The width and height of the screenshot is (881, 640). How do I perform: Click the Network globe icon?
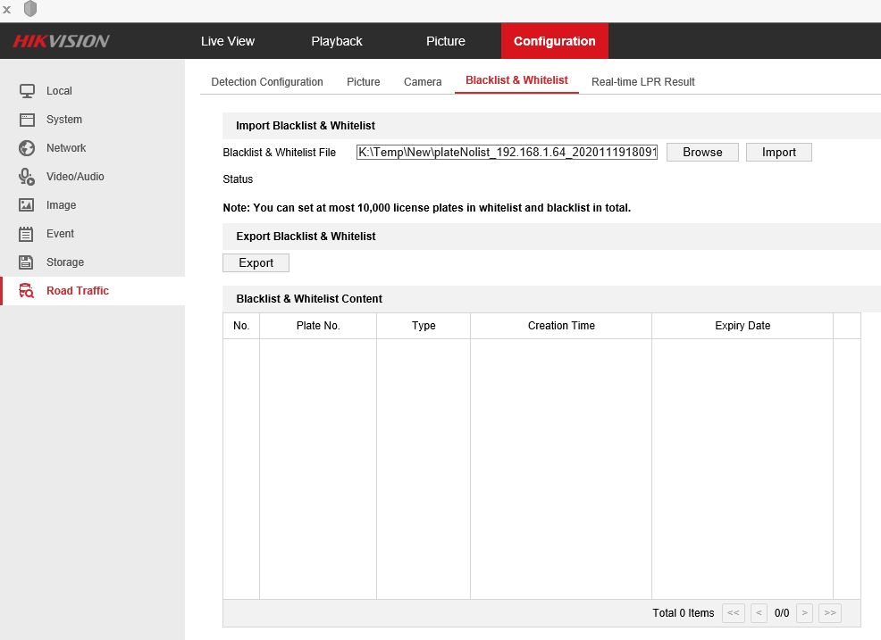(27, 148)
